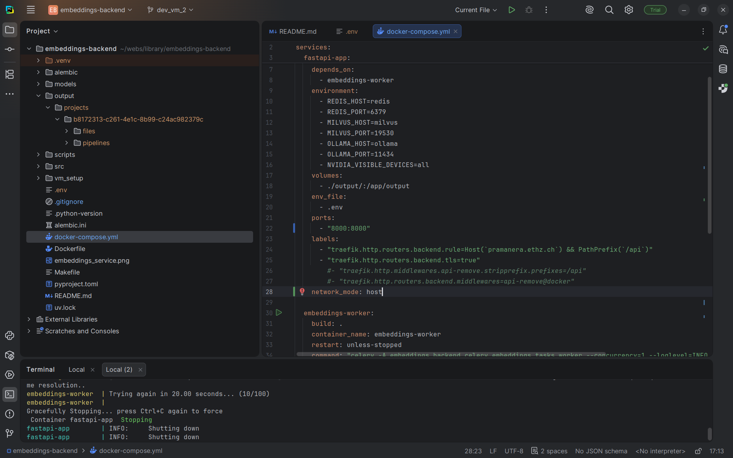Collapse the output folder
The image size is (733, 458).
click(38, 96)
